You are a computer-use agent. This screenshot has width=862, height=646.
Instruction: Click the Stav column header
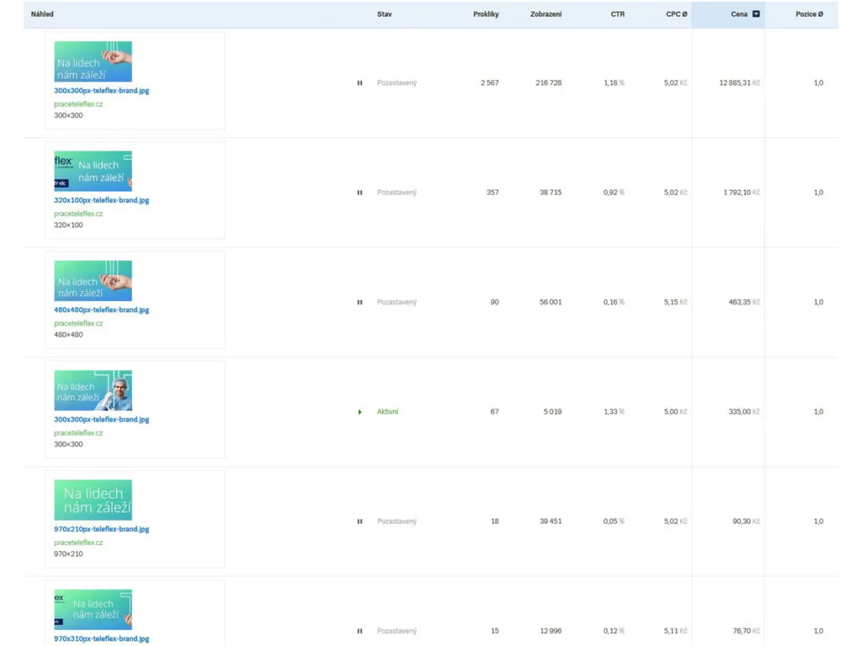(384, 14)
